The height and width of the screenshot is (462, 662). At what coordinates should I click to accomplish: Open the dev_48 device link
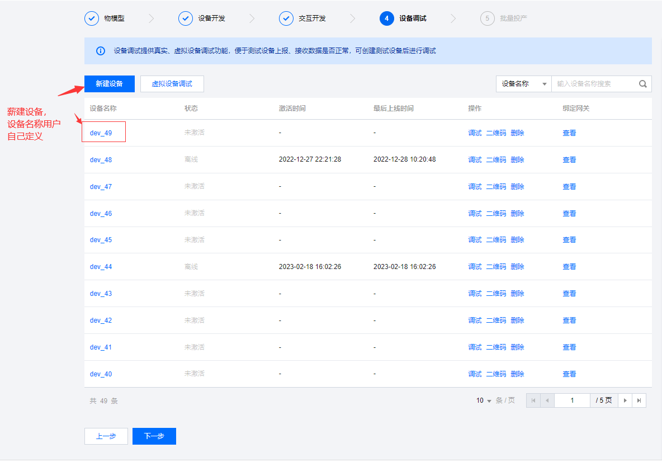pyautogui.click(x=101, y=160)
